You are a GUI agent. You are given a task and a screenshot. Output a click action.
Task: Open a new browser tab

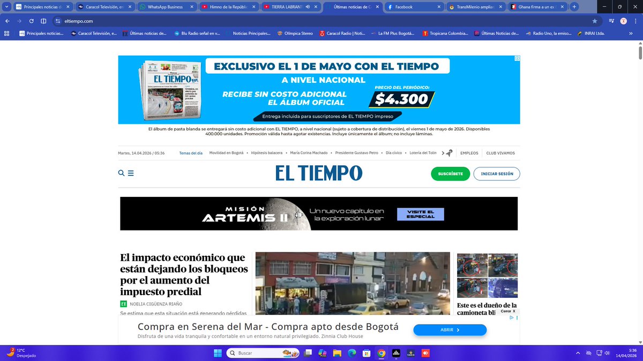point(574,7)
